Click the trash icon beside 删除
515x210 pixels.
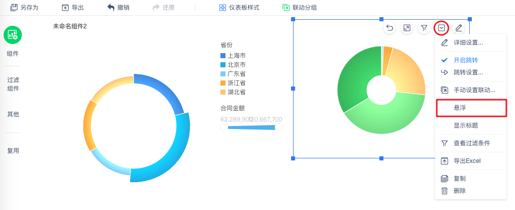[444, 191]
